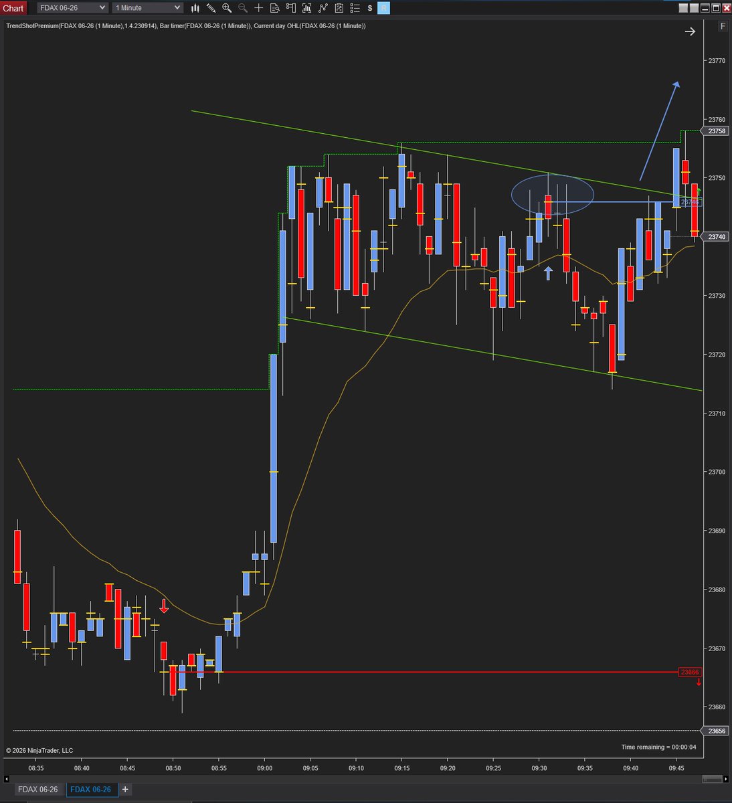Screen dimensions: 732x803
Task: Open the Chart Trader panel icon
Action: click(290, 8)
